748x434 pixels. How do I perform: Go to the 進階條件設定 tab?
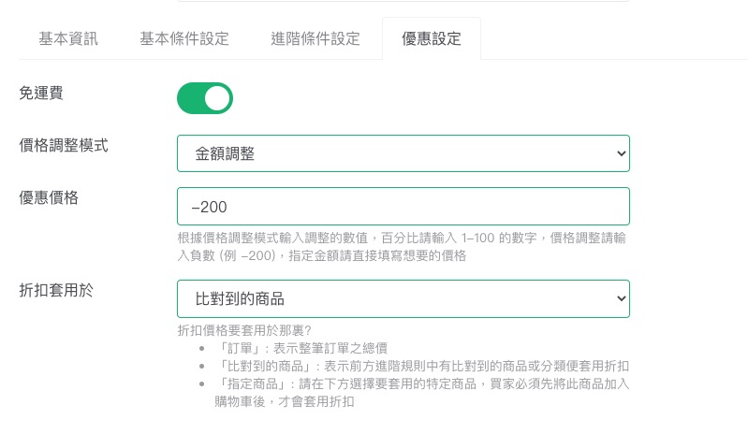[315, 39]
